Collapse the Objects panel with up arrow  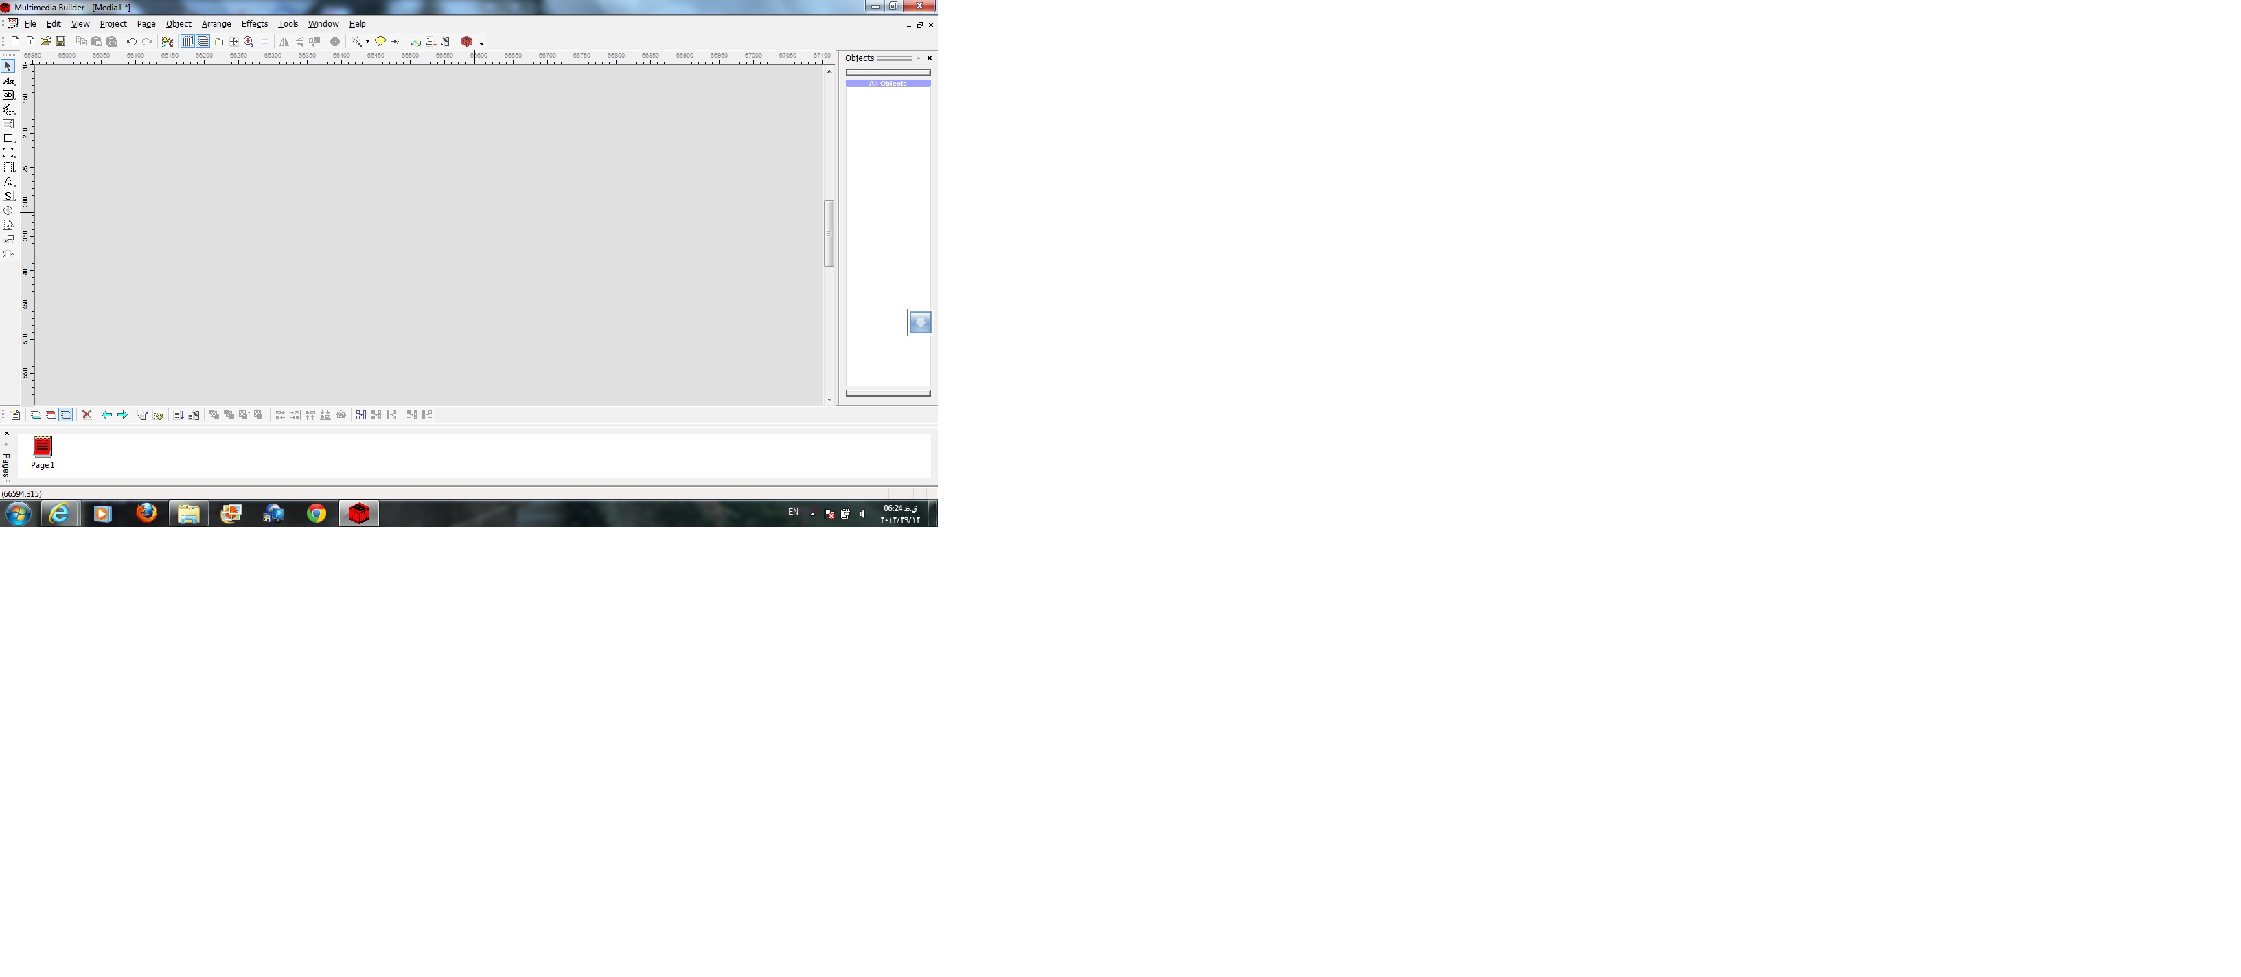(918, 58)
